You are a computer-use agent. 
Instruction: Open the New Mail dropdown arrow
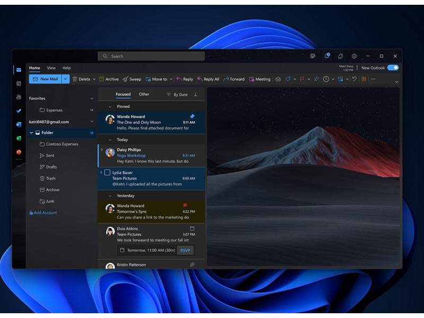66,79
